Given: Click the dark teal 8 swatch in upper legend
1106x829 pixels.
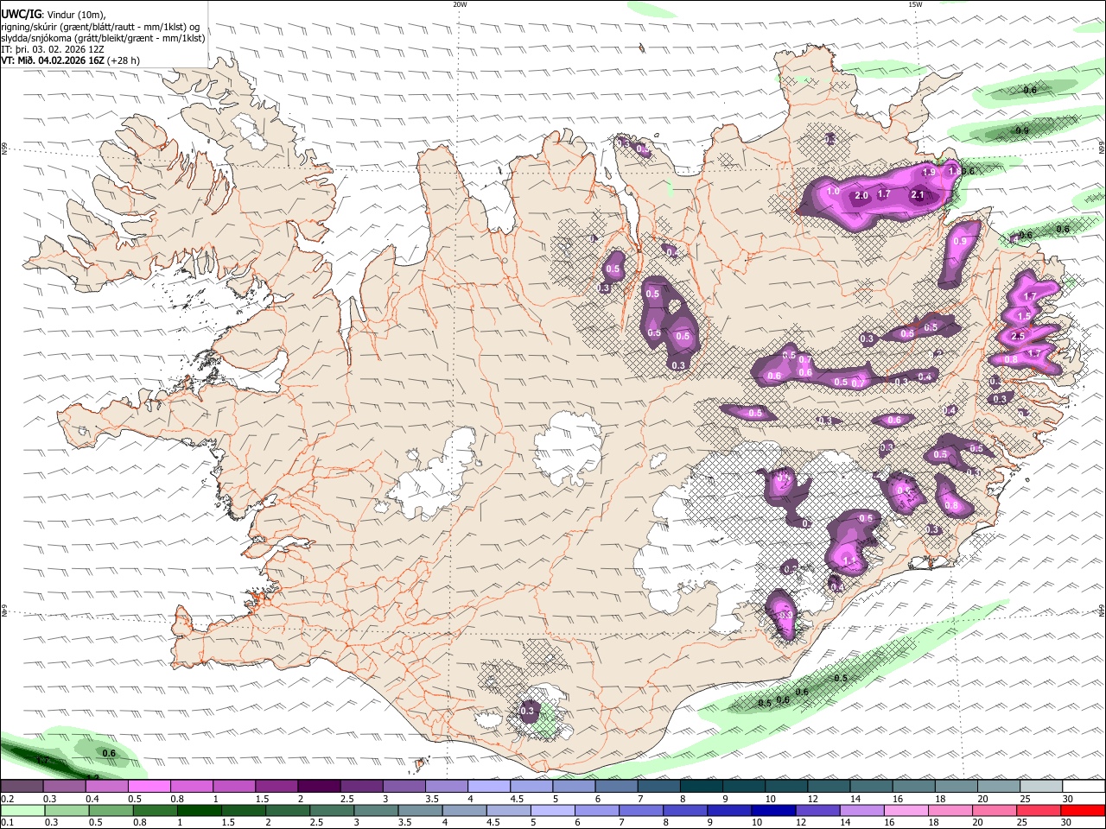Looking at the screenshot, I should tap(701, 787).
